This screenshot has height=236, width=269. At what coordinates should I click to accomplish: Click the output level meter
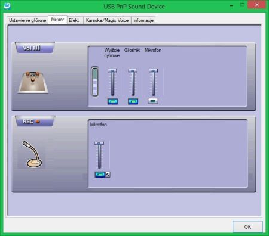pos(95,82)
